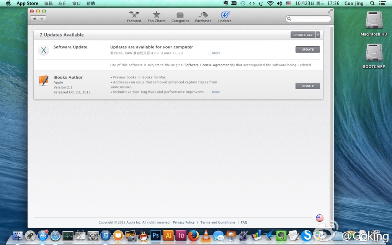392x245 pixels.
Task: Select the Macintosh HD drive
Action: point(374,24)
